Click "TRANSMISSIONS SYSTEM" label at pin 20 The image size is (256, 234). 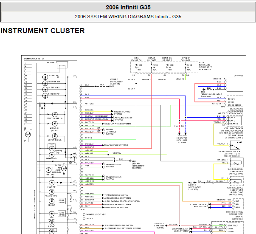tap(116, 145)
